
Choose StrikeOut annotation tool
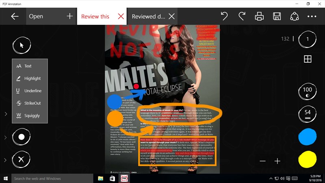pyautogui.click(x=30, y=103)
